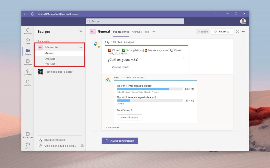Image resolution: width=270 pixels, height=168 pixels.
Task: Start a Nueva conversación
Action: [x=120, y=141]
